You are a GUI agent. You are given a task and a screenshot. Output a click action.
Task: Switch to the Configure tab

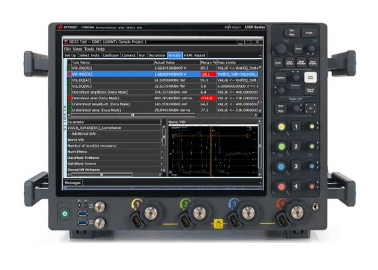[x=110, y=55]
